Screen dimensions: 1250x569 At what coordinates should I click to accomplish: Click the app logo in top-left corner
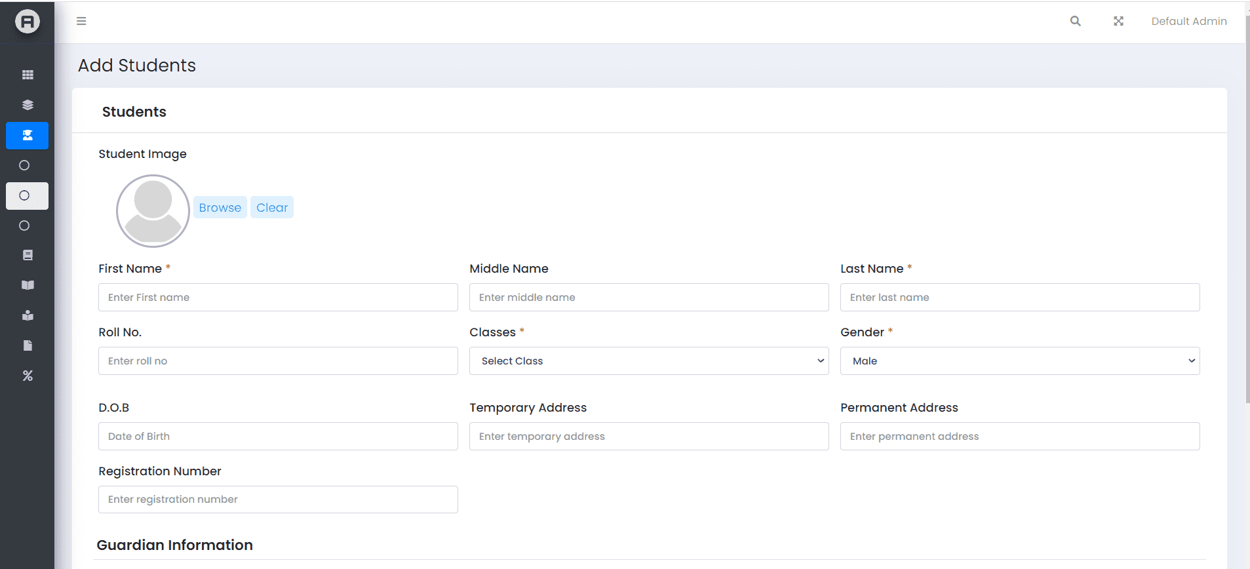click(28, 22)
